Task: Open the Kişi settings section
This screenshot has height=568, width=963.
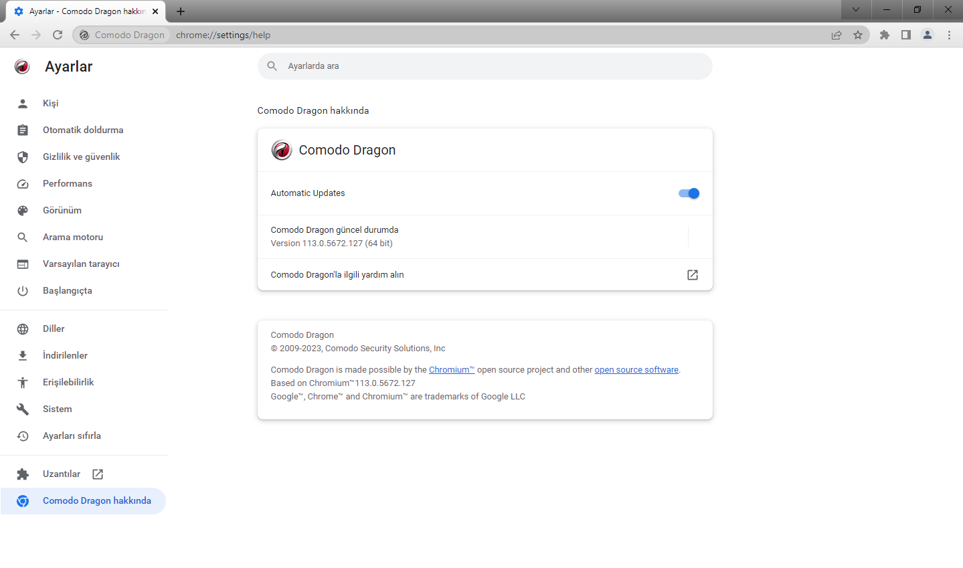Action: tap(83, 103)
